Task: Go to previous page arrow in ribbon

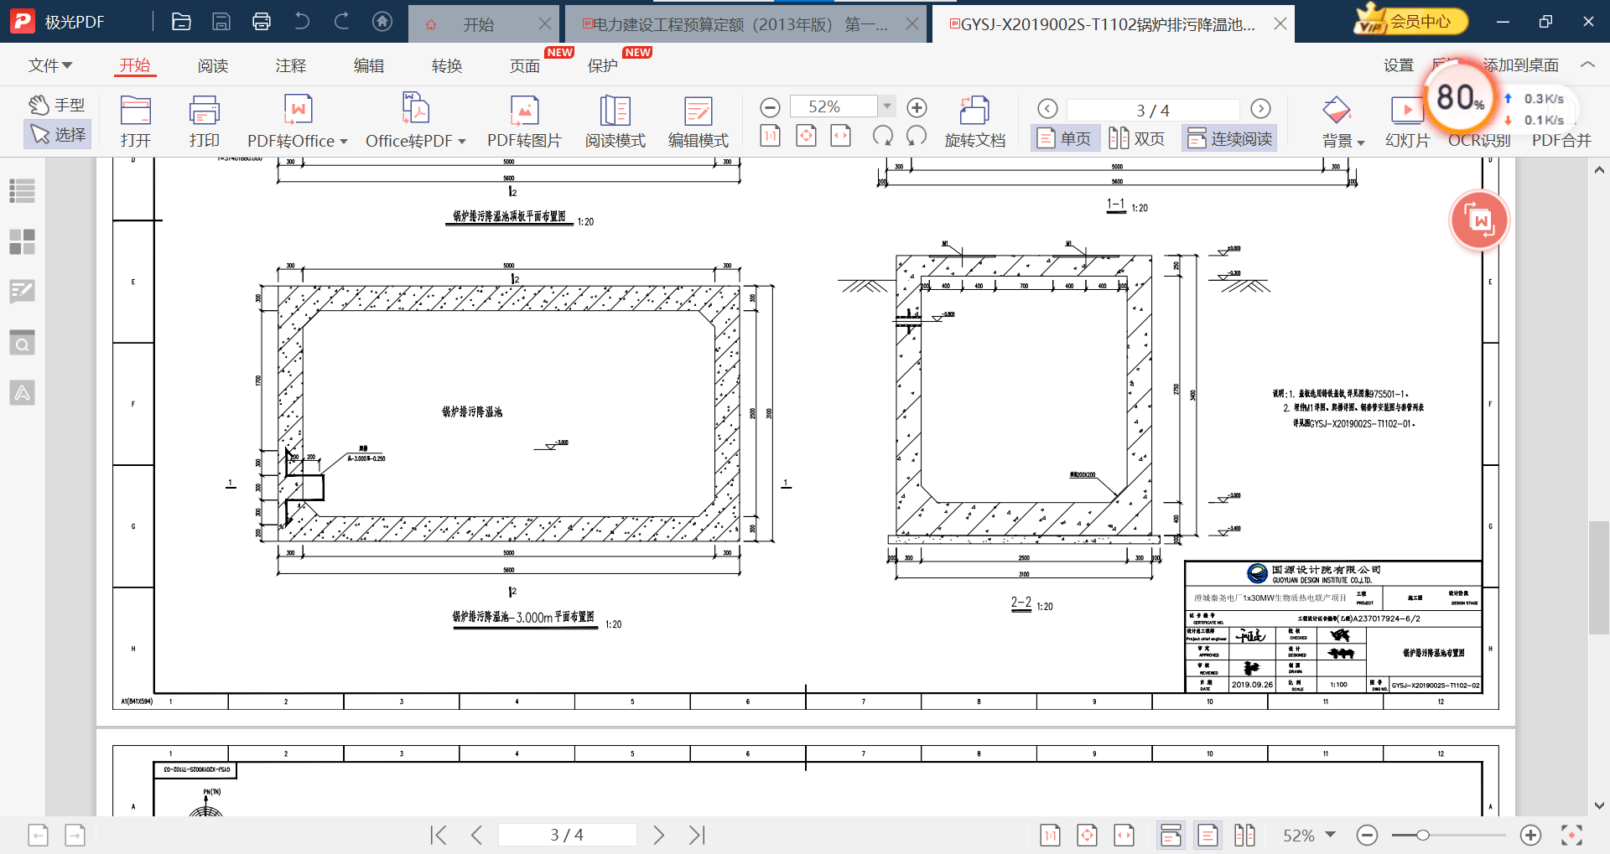Action: tap(1047, 109)
